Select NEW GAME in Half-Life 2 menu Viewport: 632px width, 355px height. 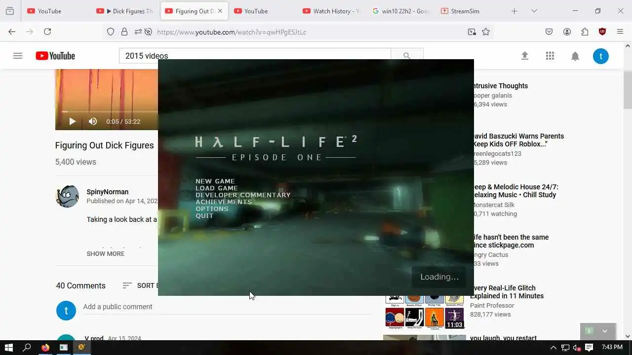click(x=215, y=181)
